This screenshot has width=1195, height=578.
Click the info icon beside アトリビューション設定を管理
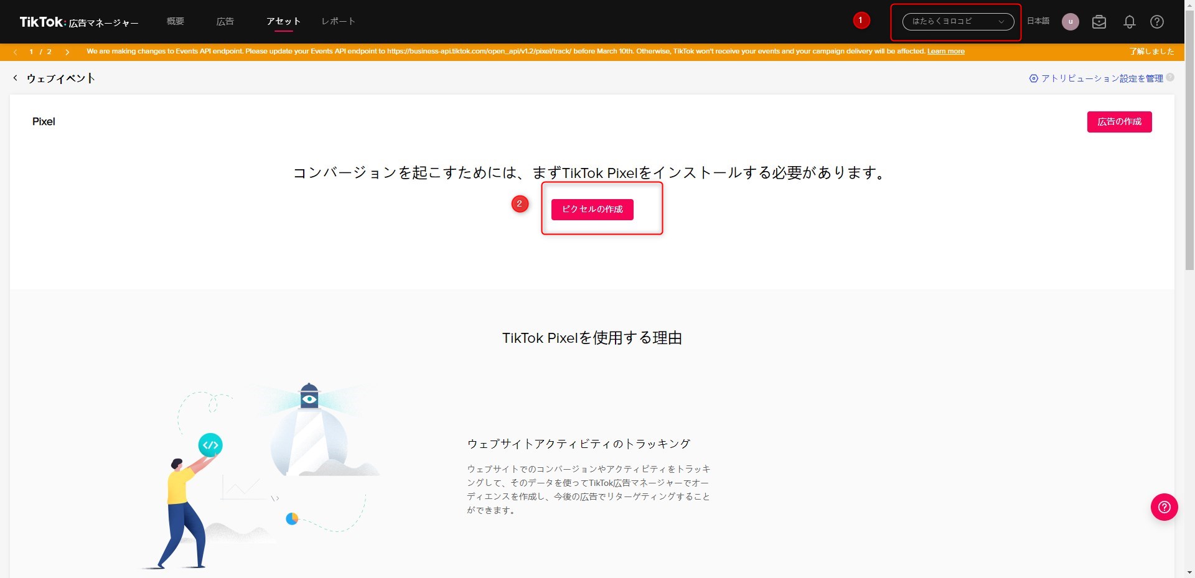tap(1170, 78)
